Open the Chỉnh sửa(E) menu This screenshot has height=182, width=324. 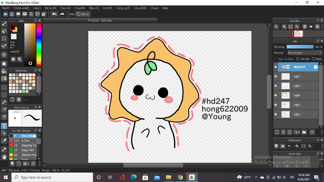click(21, 8)
